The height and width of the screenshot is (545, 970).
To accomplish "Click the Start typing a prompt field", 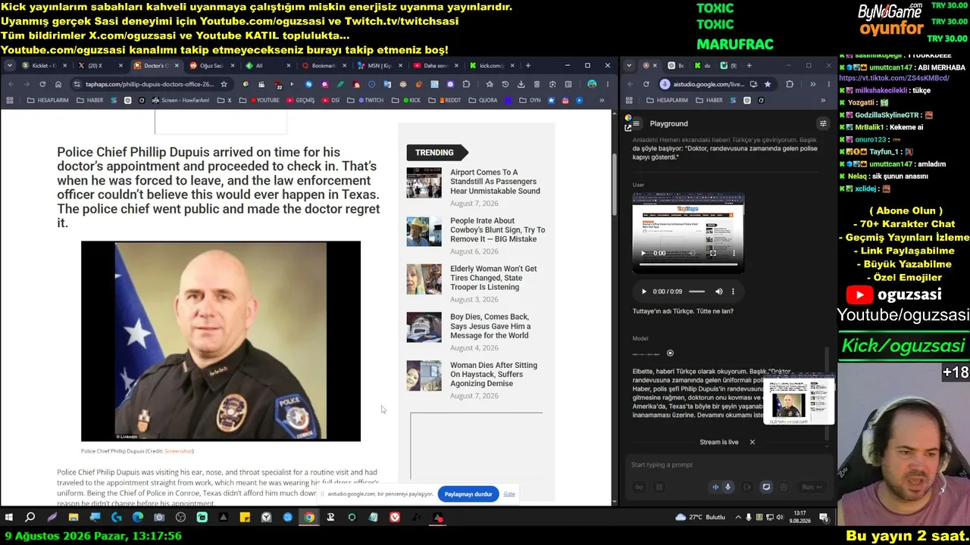I will click(729, 465).
